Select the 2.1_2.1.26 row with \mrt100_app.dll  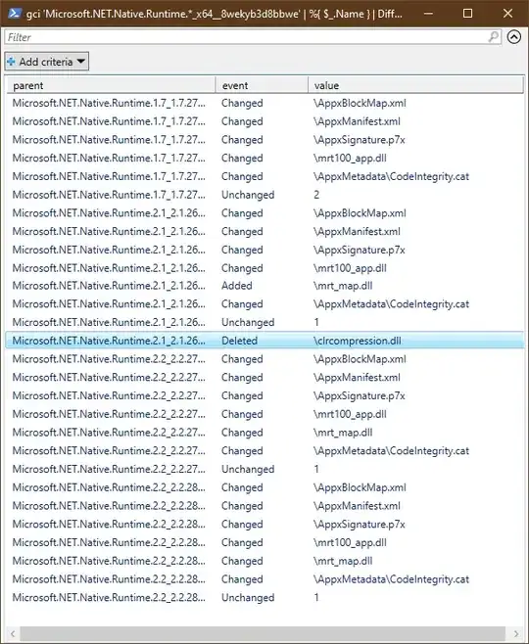click(264, 268)
